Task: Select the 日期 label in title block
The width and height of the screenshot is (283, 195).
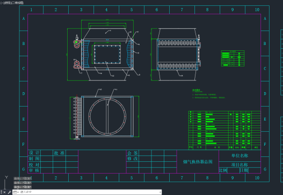Action: point(244,170)
